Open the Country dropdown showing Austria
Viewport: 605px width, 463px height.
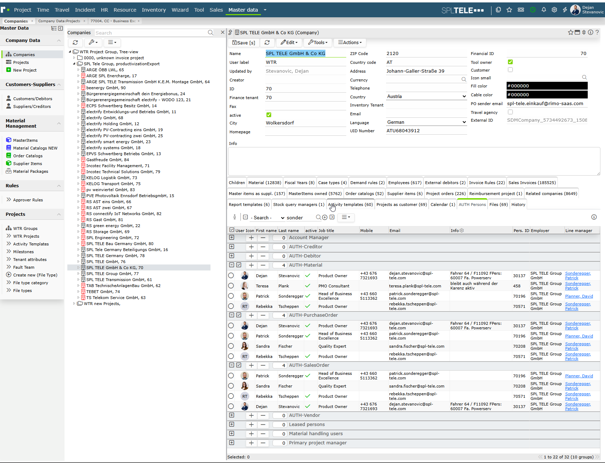[426, 96]
